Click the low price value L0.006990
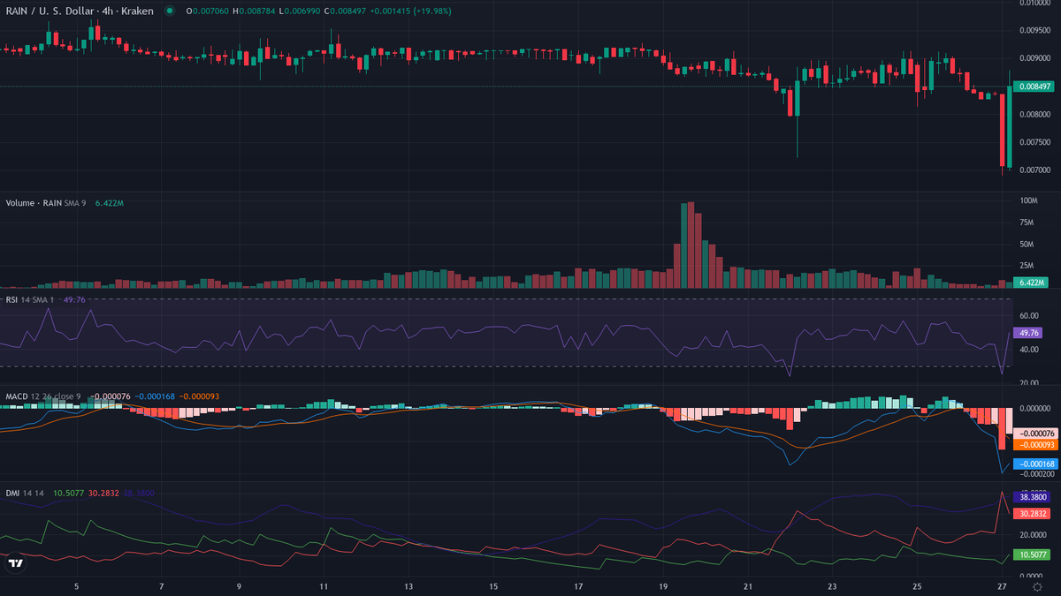The image size is (1061, 596). [298, 11]
